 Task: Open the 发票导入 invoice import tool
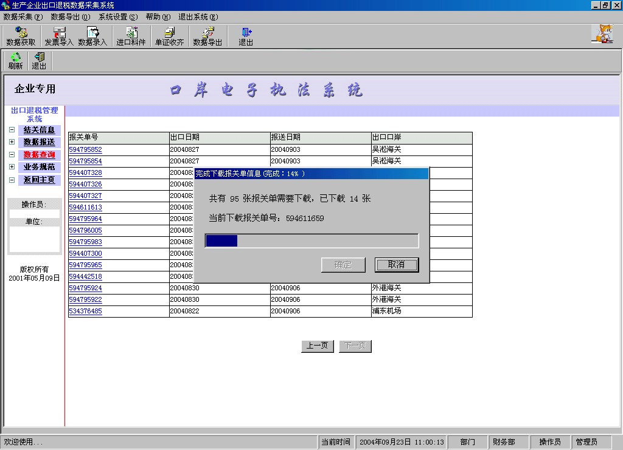(x=59, y=36)
